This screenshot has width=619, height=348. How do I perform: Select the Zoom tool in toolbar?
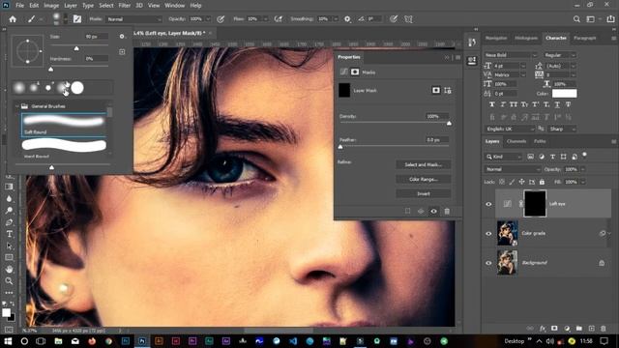[x=9, y=281]
